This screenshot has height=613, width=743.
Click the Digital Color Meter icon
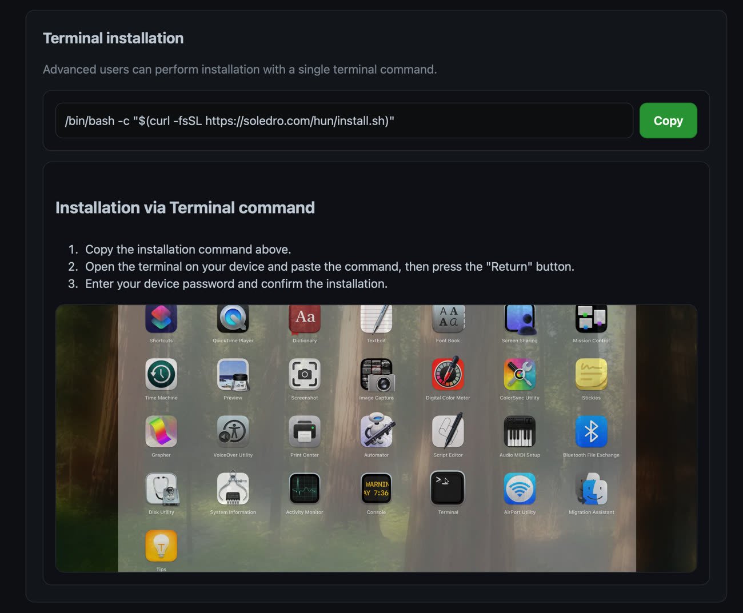[448, 374]
